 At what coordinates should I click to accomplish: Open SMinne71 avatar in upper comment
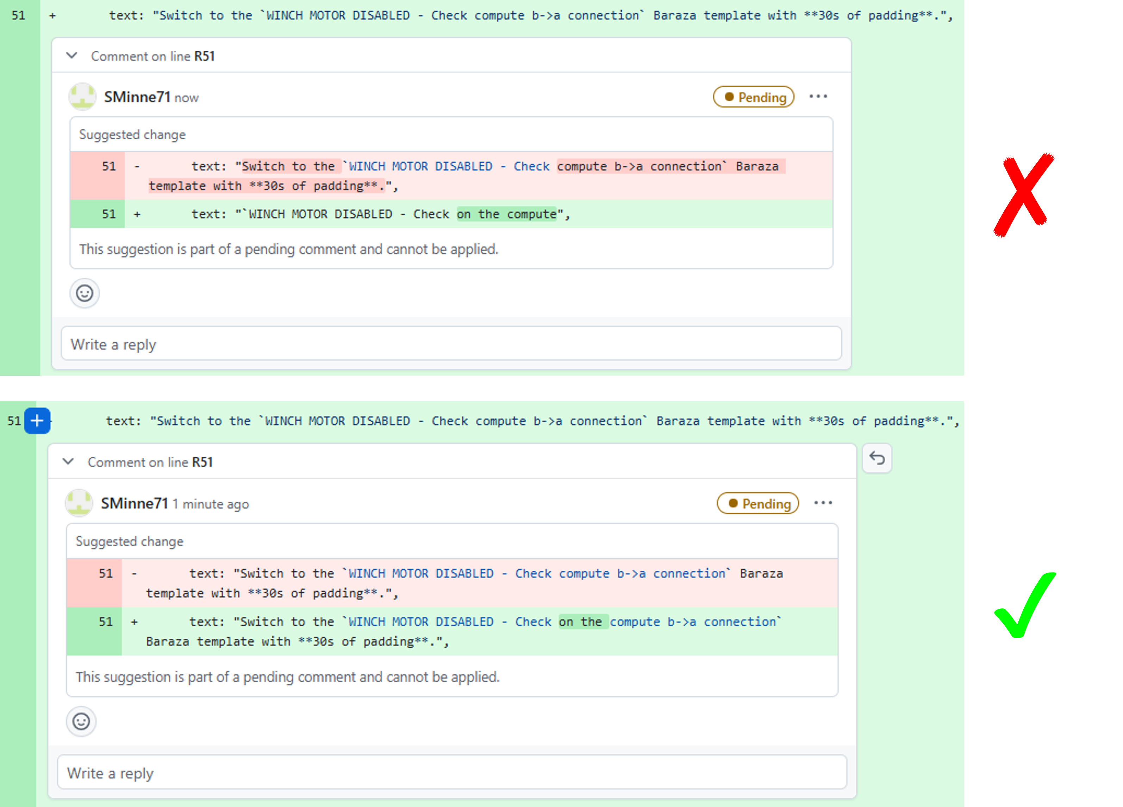[82, 96]
